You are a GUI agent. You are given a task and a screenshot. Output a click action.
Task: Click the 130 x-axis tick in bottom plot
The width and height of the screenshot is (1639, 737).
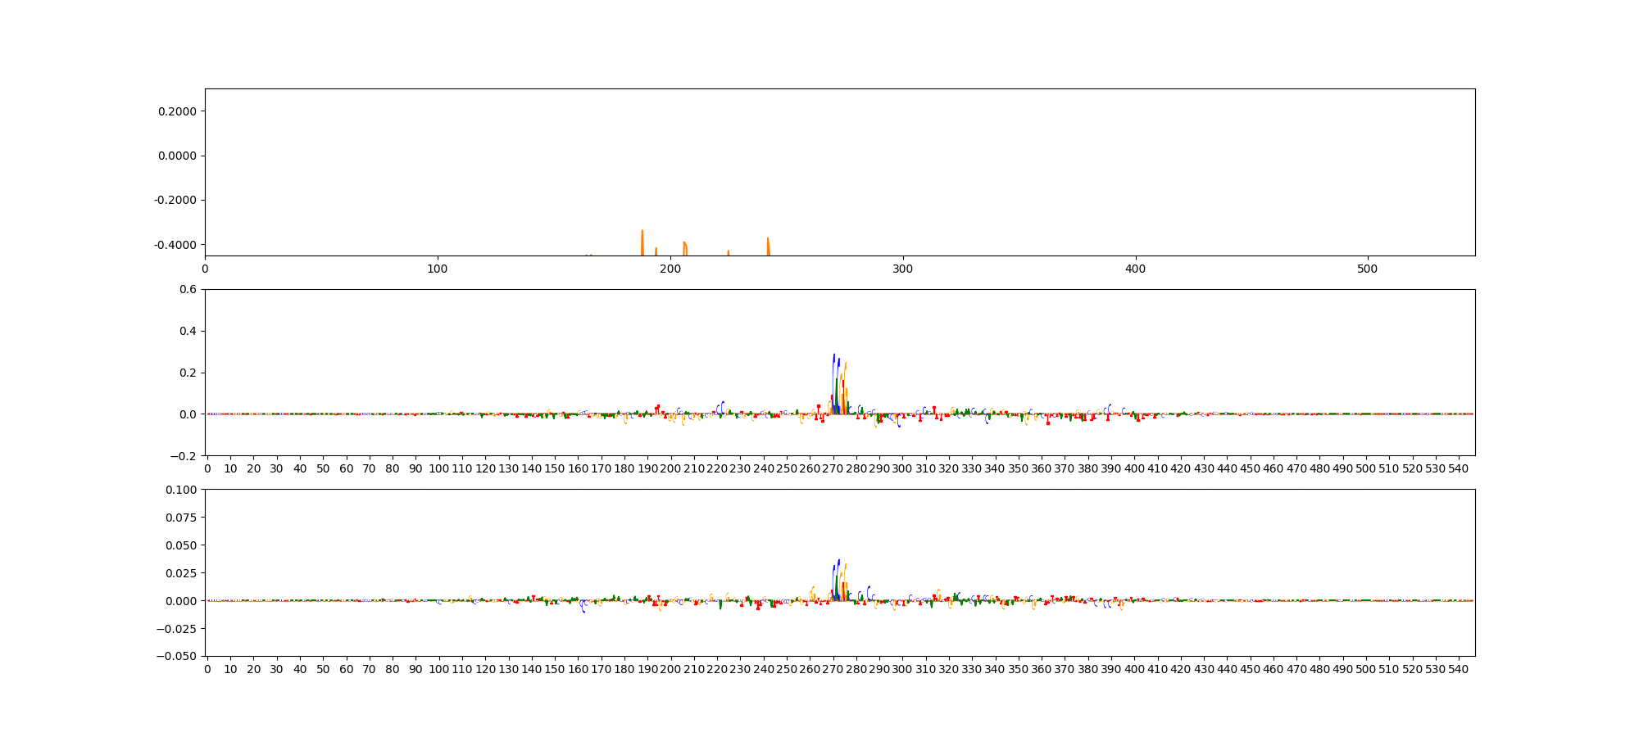click(509, 669)
